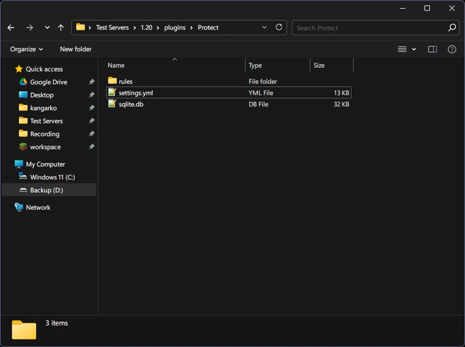This screenshot has height=347, width=465.
Task: Go forward with the right arrow button
Action: 29,28
